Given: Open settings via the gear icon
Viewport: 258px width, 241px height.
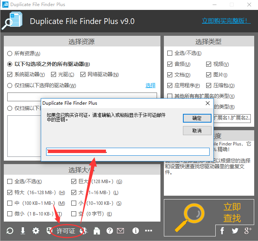Looking at the screenshot, I should 36,231.
